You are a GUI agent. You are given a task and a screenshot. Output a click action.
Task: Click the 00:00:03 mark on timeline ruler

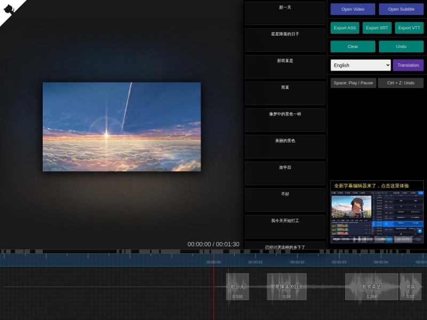tap(339, 262)
